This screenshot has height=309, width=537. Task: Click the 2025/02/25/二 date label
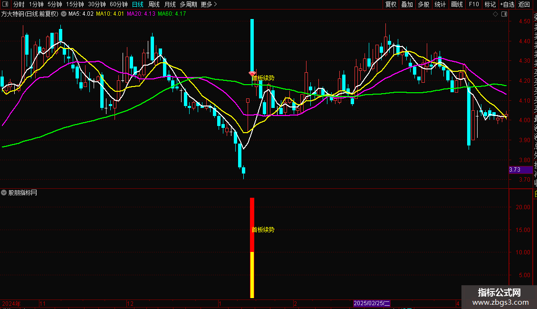point(372,303)
